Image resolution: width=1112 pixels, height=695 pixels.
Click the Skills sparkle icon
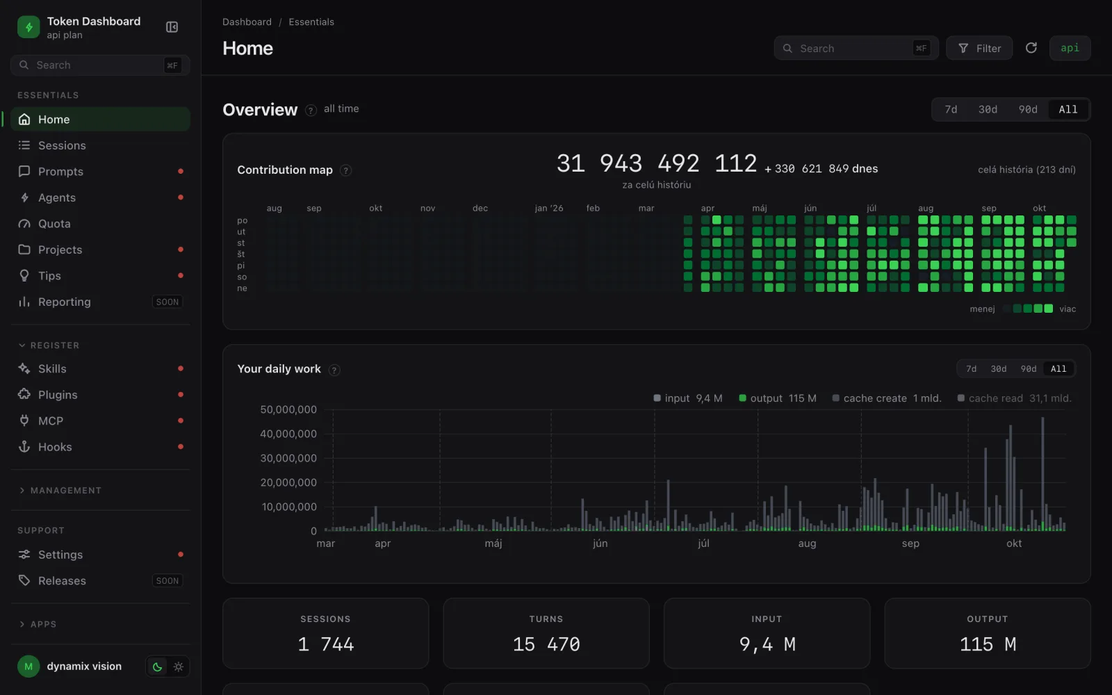[24, 368]
